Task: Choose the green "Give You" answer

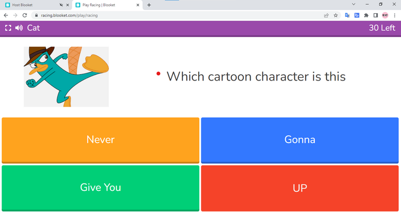Action: point(100,188)
